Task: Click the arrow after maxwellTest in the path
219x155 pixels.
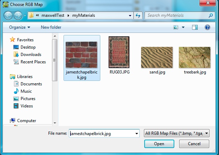Action: coord(68,15)
